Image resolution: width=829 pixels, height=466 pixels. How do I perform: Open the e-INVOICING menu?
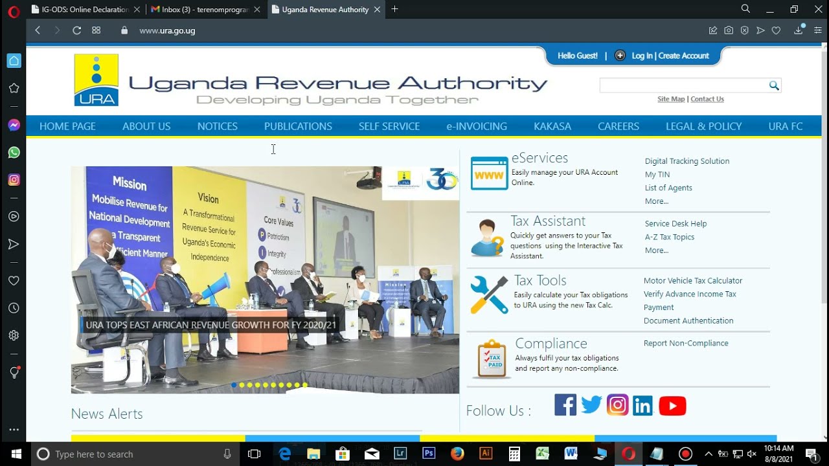477,126
